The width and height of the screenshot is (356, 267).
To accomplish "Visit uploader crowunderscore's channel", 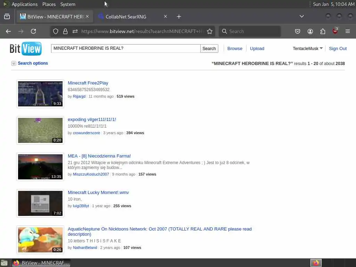I will (86, 133).
